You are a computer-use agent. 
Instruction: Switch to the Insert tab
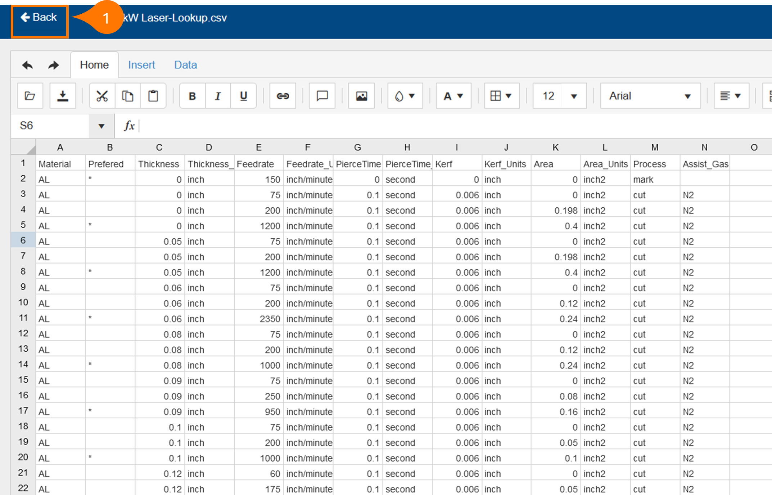[x=141, y=65]
